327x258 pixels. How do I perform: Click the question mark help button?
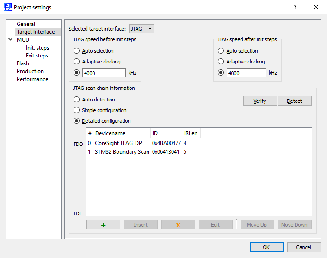click(x=295, y=7)
